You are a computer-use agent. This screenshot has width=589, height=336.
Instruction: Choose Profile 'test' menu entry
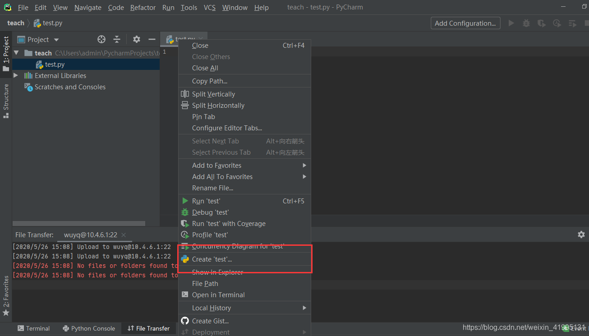click(x=245, y=235)
